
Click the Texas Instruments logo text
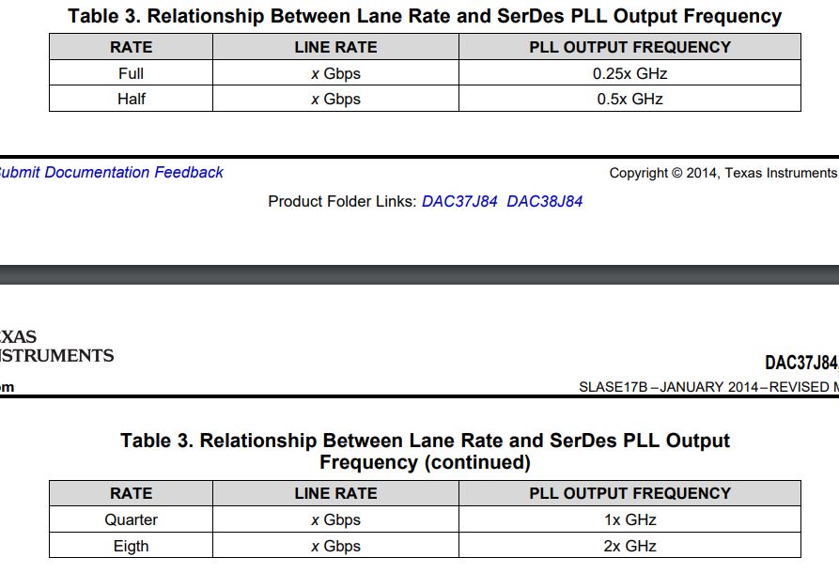coord(56,347)
